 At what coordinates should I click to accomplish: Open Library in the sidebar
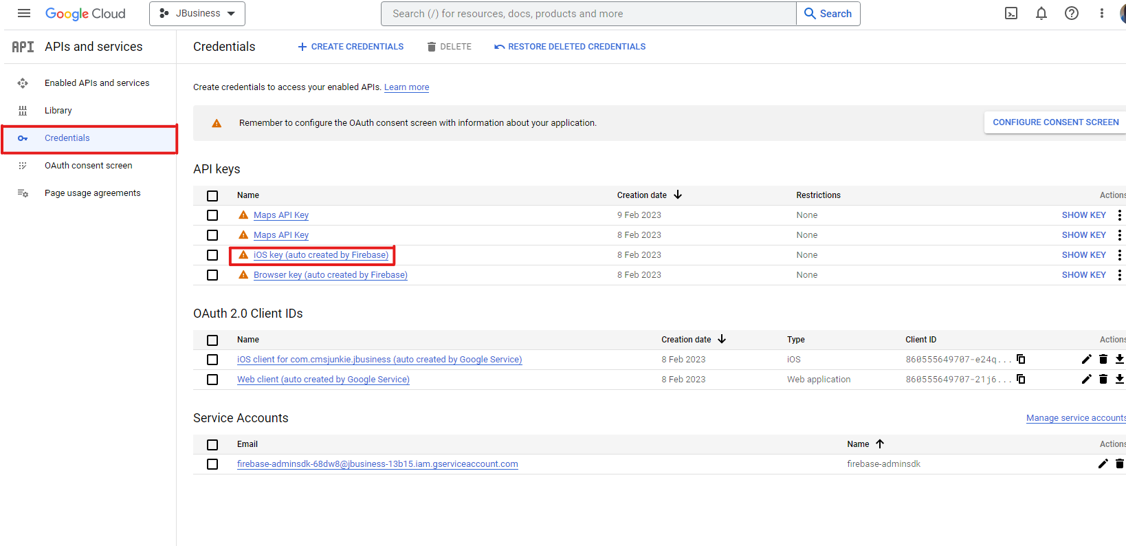click(x=58, y=111)
